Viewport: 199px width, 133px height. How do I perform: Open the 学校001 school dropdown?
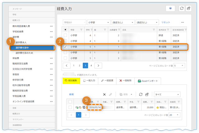pyautogui.click(x=75, y=22)
